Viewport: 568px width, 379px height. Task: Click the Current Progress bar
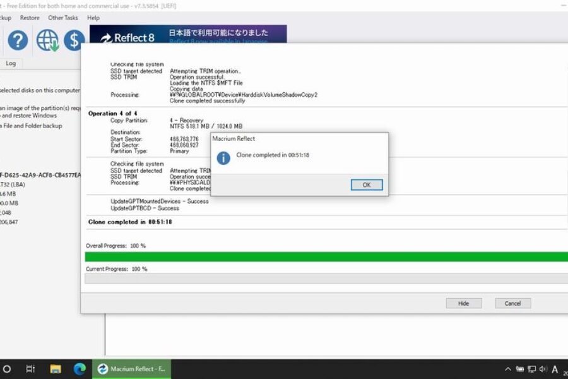[x=326, y=279]
